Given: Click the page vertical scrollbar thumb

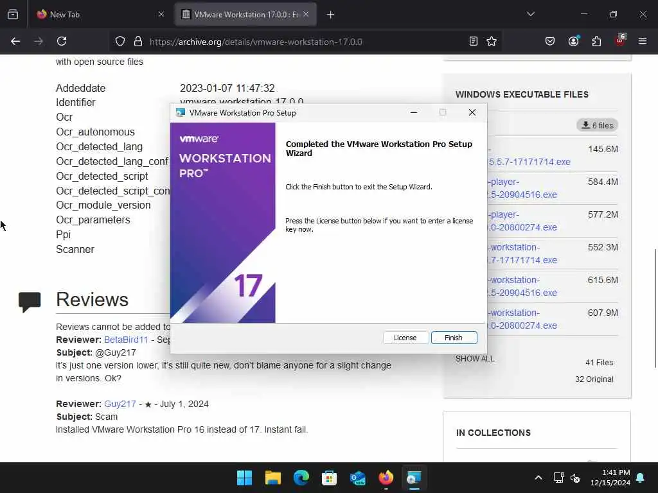Looking at the screenshot, I should (x=655, y=308).
